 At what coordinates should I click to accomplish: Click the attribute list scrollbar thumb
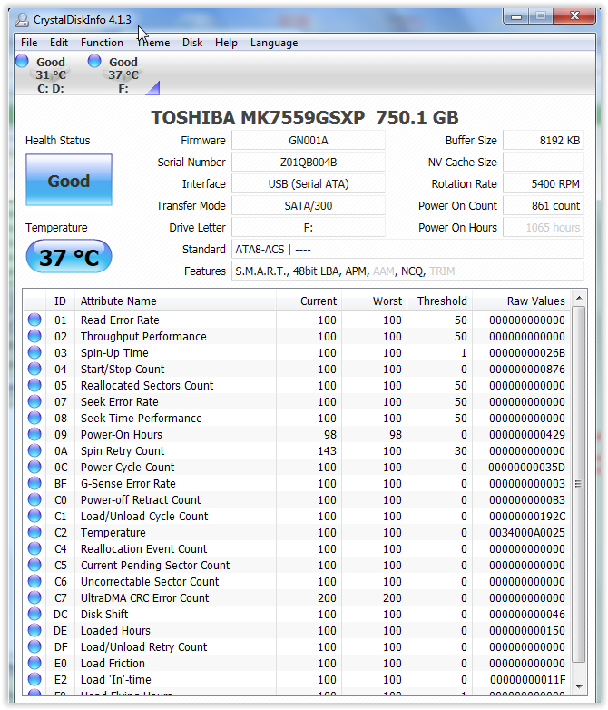579,484
